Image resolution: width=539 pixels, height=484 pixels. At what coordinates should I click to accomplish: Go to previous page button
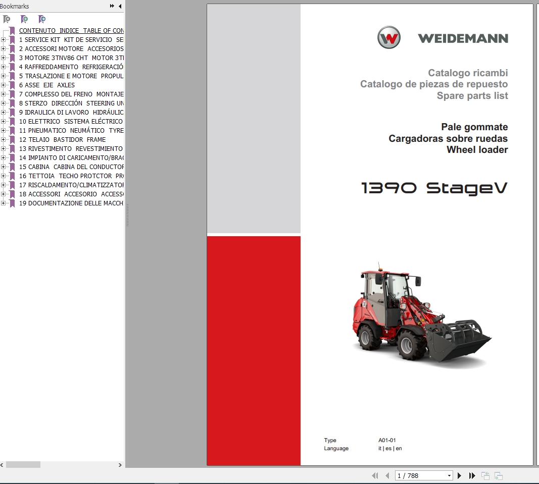tap(387, 476)
